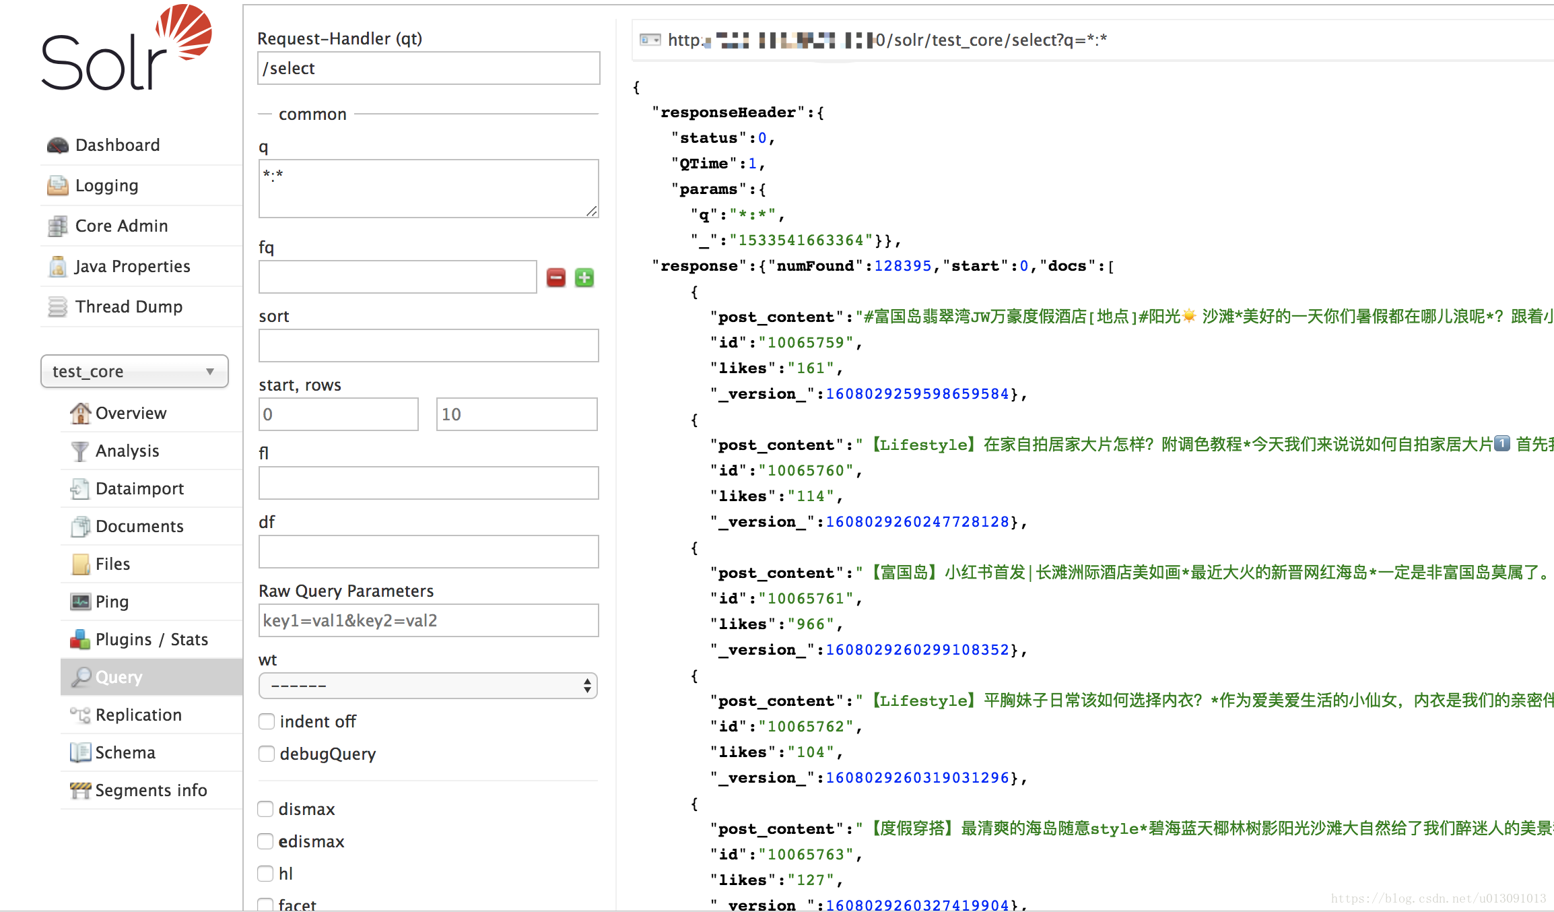Click the red remove fq filter icon
Screen dimensions: 1554x912
[x=555, y=278]
